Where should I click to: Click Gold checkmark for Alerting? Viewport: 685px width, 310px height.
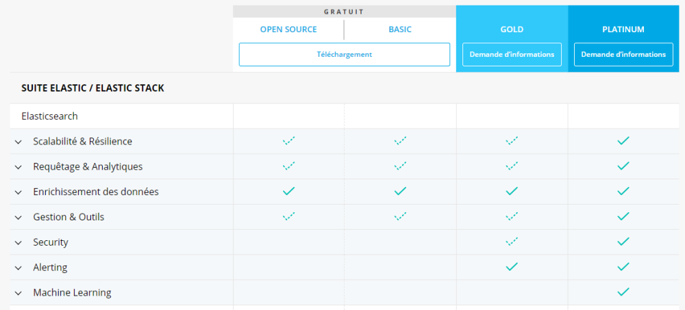(x=512, y=267)
